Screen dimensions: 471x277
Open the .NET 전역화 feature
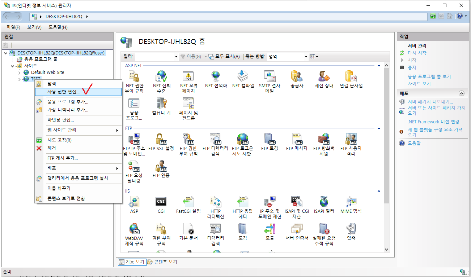click(216, 79)
